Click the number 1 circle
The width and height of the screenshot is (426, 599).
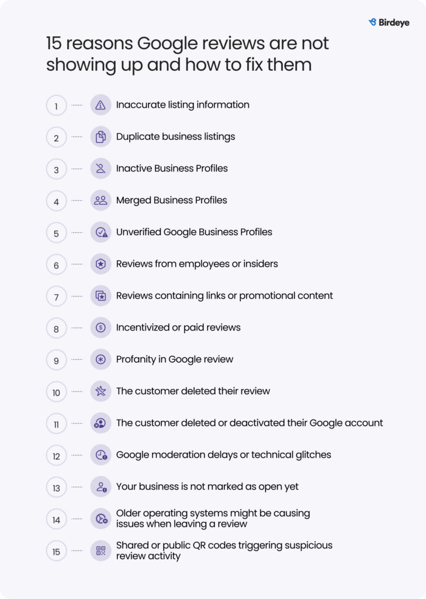(57, 105)
